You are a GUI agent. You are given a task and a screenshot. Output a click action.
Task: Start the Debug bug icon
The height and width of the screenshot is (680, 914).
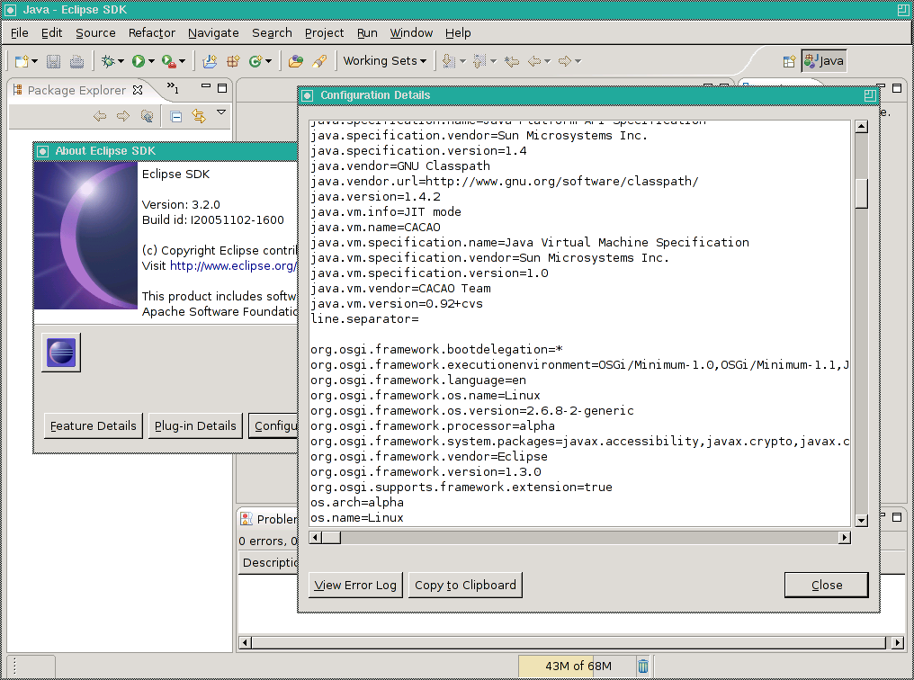point(108,61)
